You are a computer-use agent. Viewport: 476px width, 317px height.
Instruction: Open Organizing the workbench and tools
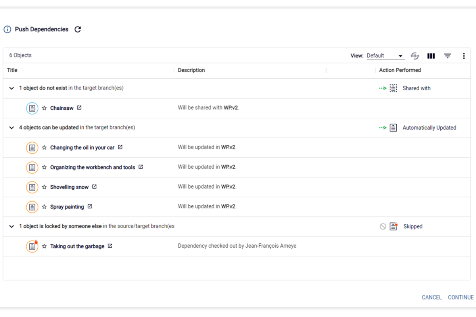(92, 168)
